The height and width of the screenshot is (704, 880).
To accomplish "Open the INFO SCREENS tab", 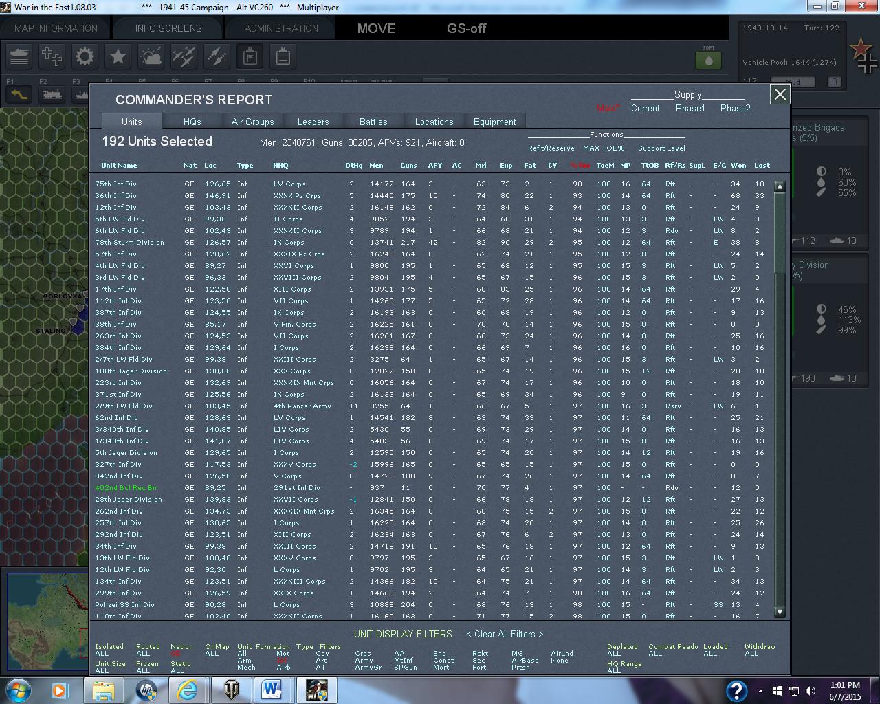I will [168, 28].
